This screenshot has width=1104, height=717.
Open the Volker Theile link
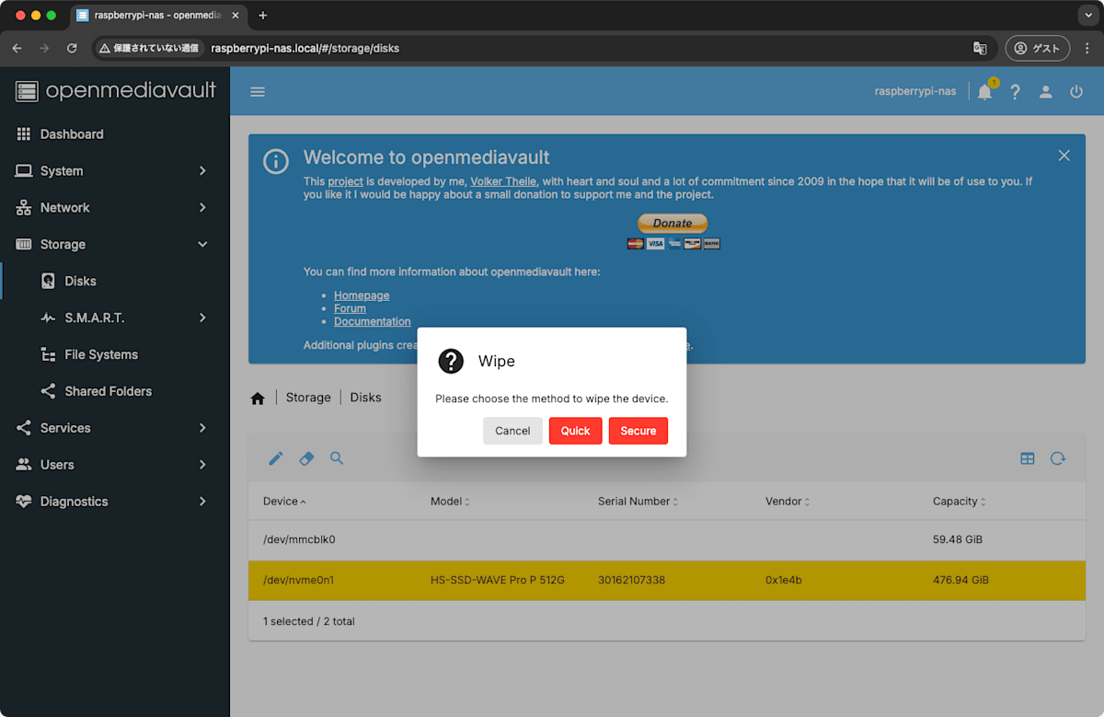coord(504,182)
